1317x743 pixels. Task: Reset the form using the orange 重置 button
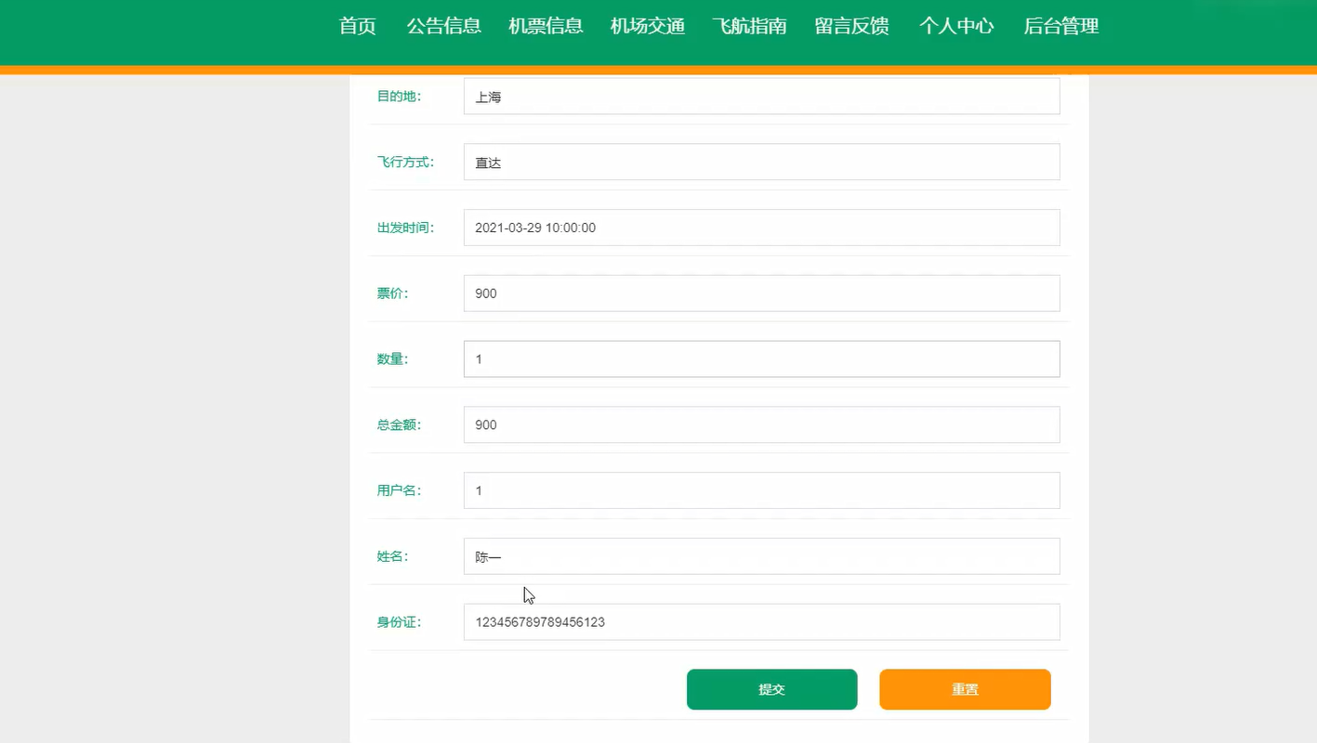[965, 689]
